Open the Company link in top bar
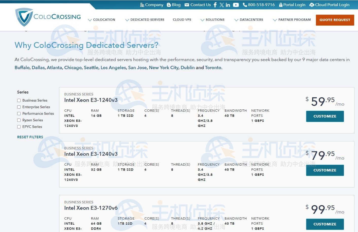The image size is (358, 232). (x=152, y=5)
